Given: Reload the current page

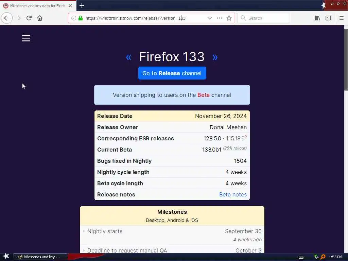Looking at the screenshot, I should tap(29, 18).
